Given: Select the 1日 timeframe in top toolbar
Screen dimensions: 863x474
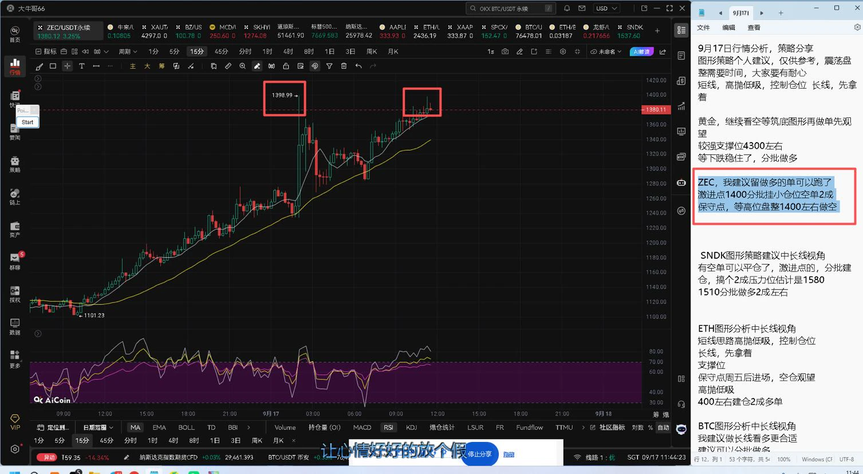Looking at the screenshot, I should (329, 52).
